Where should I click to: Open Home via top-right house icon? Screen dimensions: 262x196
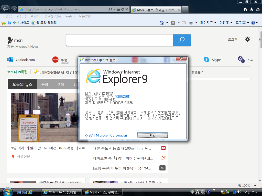(x=245, y=9)
